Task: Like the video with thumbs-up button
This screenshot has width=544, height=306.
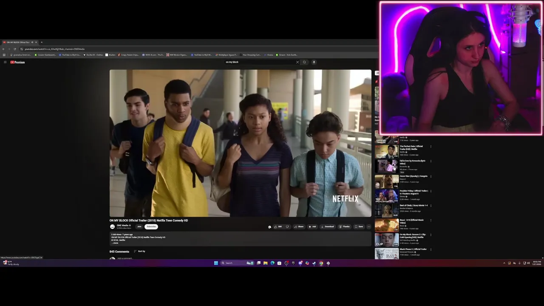Action: click(278, 227)
